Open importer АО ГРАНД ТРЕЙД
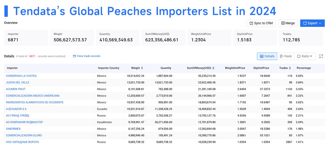The height and width of the screenshot is (149, 328). pyautogui.click(x=18, y=116)
